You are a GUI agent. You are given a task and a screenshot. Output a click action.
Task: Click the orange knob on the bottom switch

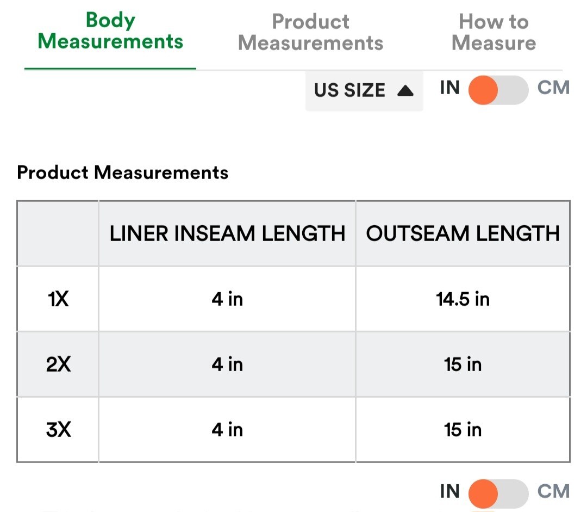point(483,494)
